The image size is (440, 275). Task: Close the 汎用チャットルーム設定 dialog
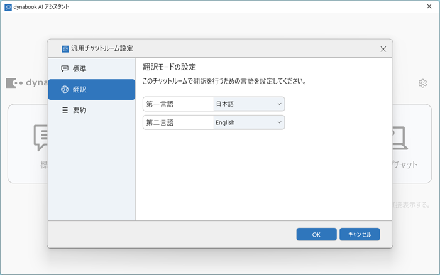[x=383, y=49]
